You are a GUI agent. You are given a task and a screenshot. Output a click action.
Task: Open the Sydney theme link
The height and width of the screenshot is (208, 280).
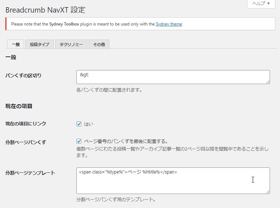coord(169,24)
